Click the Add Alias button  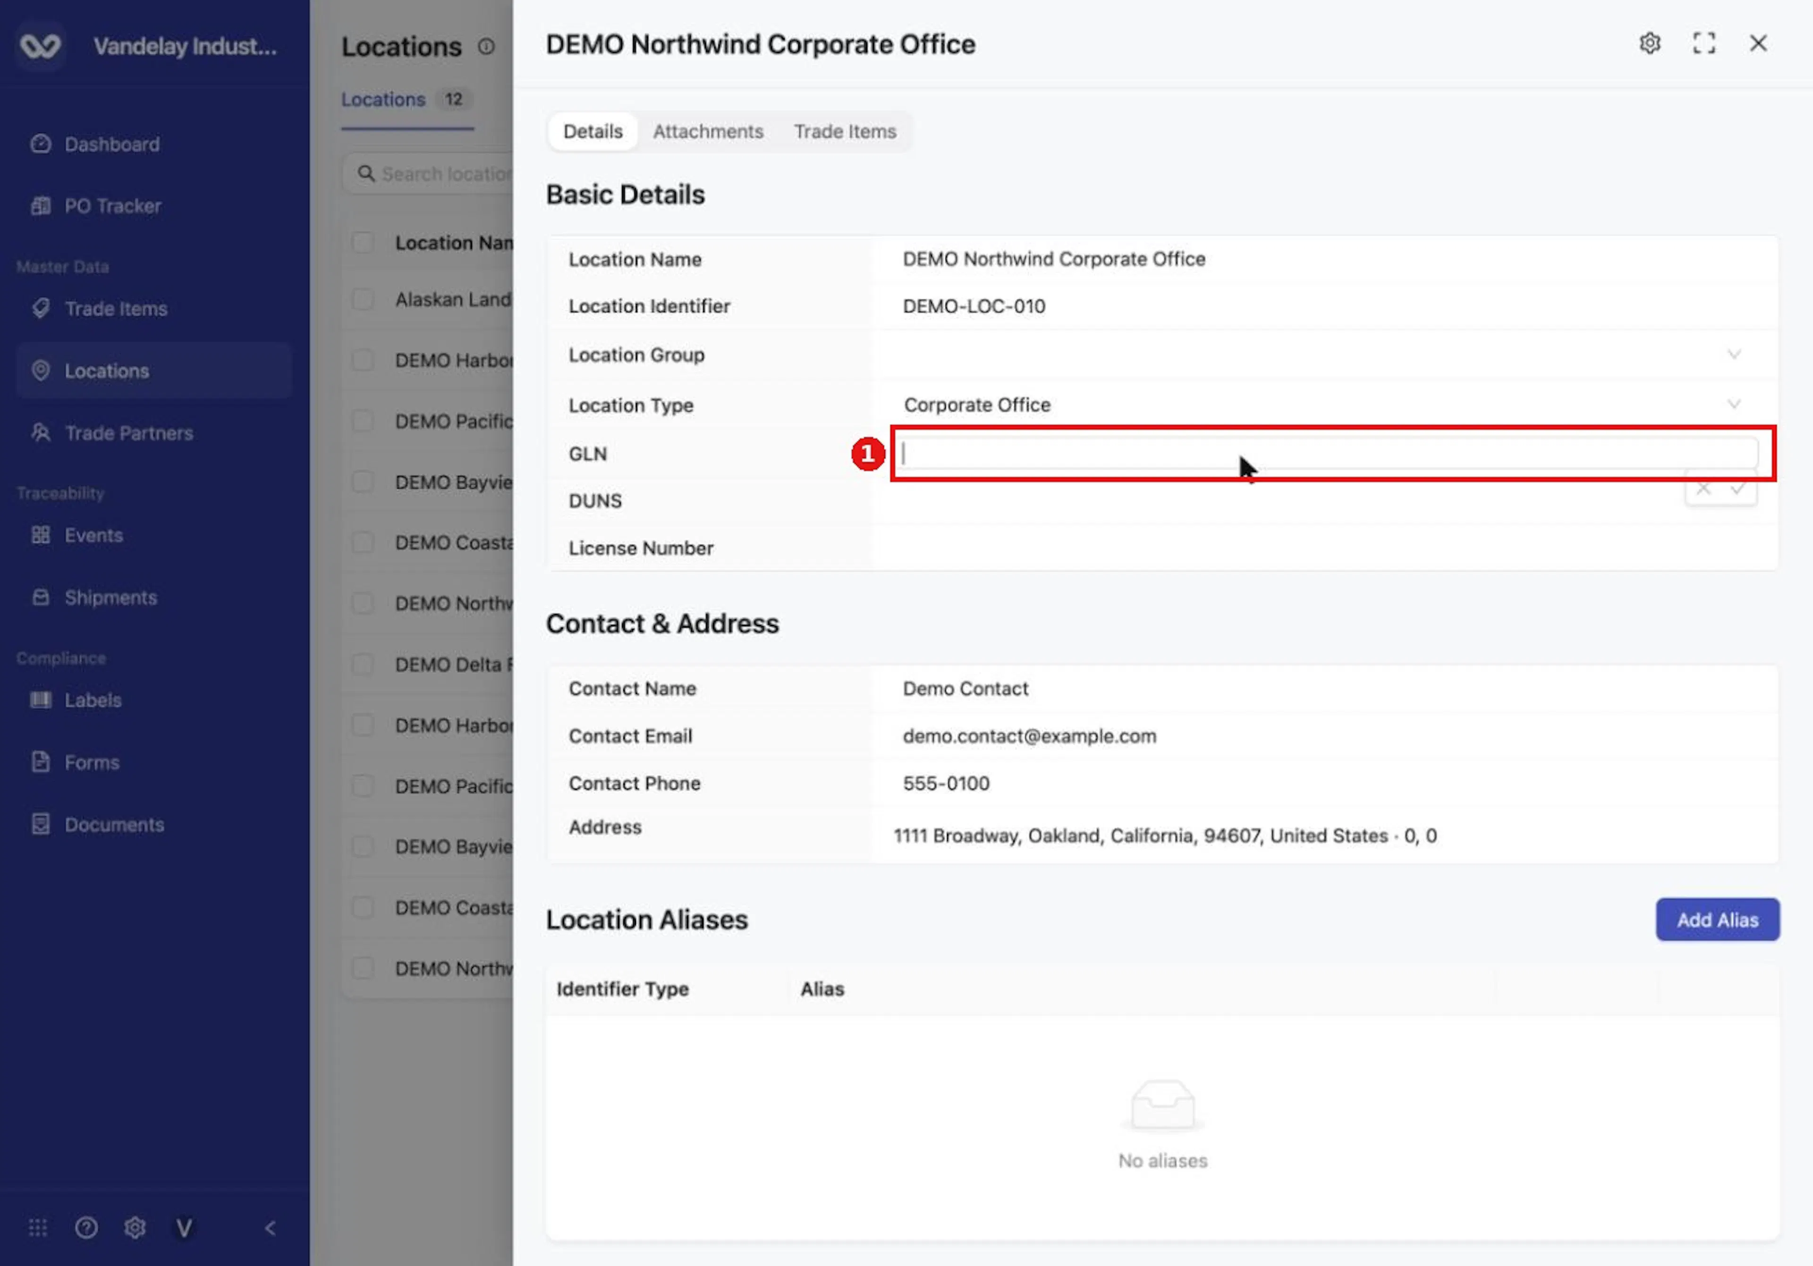coord(1718,920)
